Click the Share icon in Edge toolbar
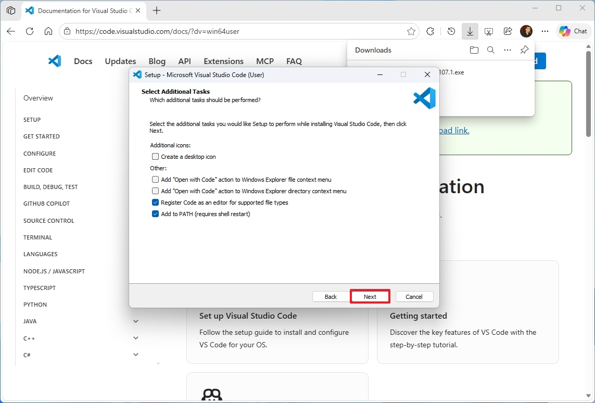This screenshot has height=403, width=595. coord(508,31)
